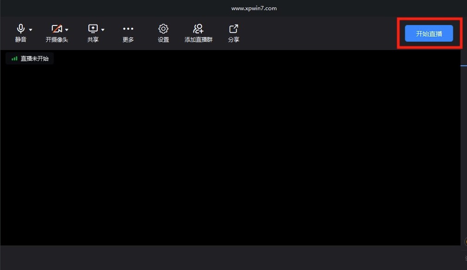
Task: Expand camera options dropdown arrow
Action: pos(67,30)
